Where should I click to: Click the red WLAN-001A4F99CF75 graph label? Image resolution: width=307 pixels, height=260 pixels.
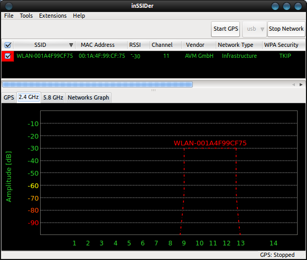pyautogui.click(x=210, y=143)
